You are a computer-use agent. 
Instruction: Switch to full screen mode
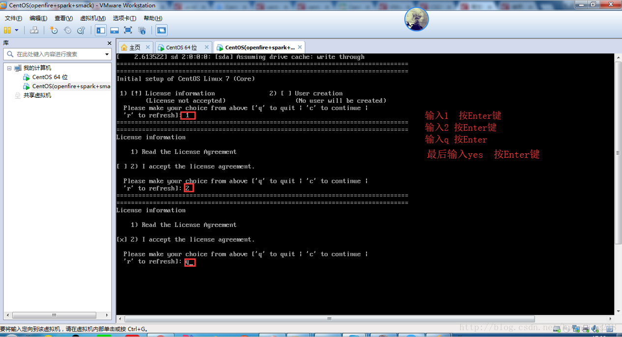128,30
